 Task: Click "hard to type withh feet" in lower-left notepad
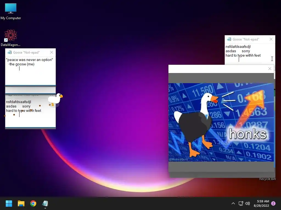pos(24,111)
